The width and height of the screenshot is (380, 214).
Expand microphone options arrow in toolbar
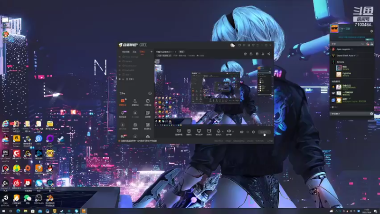223,132
